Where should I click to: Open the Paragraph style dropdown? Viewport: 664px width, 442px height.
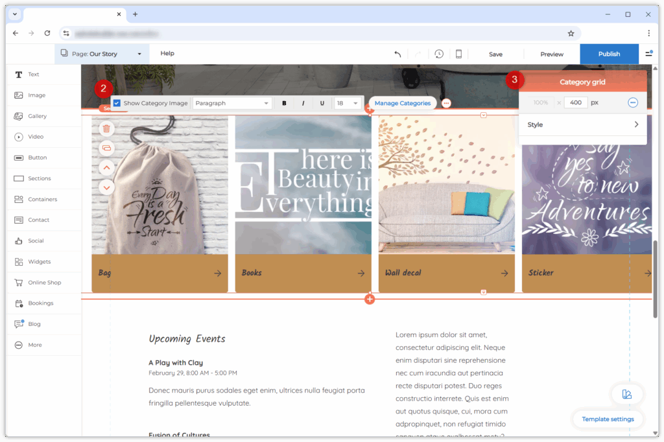point(232,103)
